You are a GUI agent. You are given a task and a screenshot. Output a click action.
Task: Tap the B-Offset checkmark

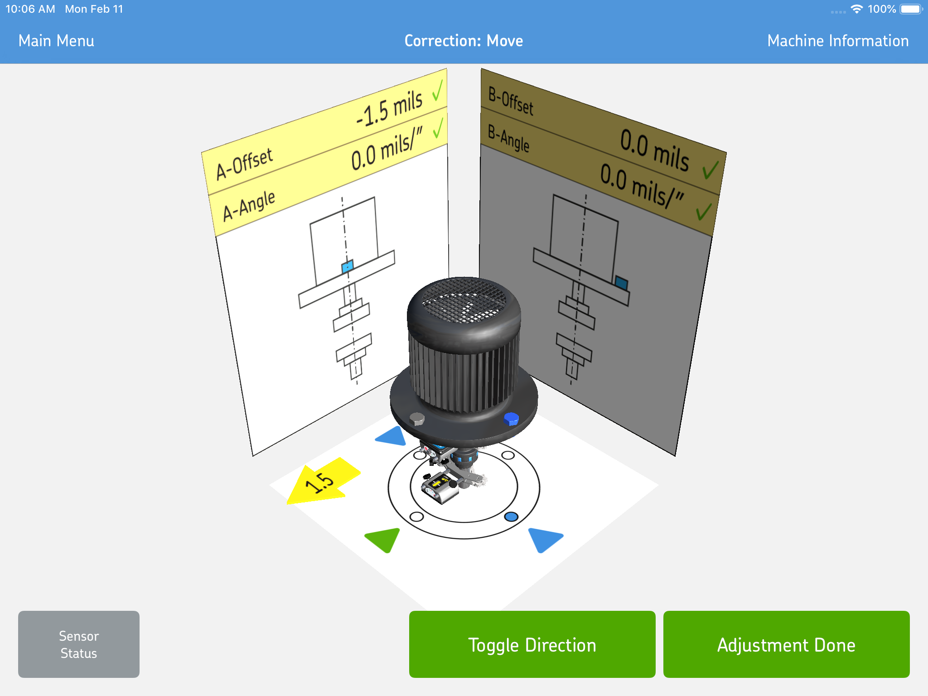coord(710,170)
